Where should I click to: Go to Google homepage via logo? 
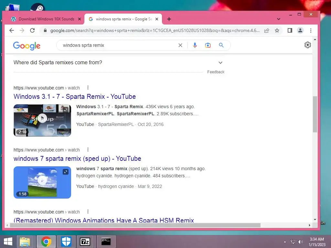27,46
